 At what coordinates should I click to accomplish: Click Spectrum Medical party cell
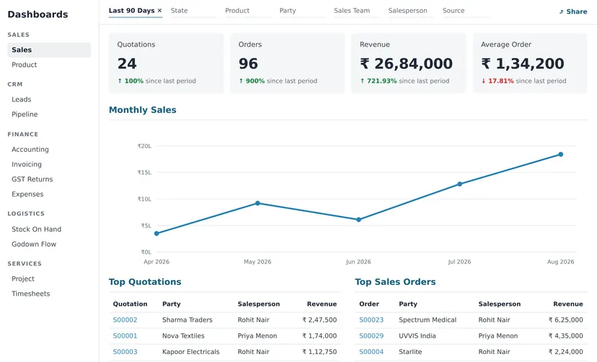coord(428,320)
